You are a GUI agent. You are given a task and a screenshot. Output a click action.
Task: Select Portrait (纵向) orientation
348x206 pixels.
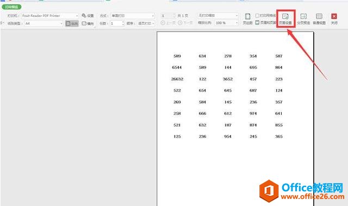pos(72,23)
